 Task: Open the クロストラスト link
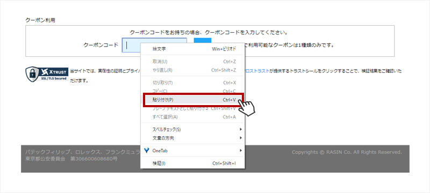pos(256,71)
